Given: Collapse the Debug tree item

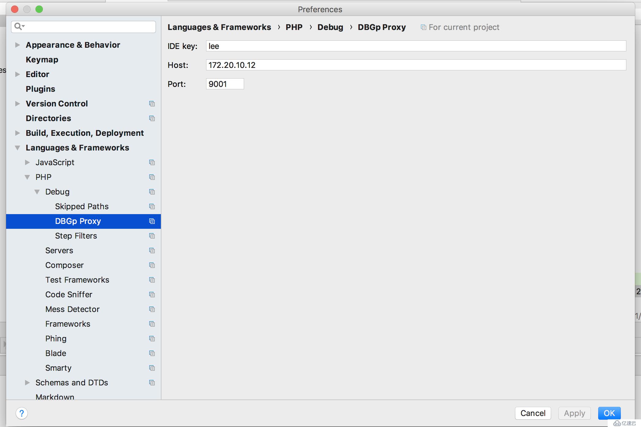Looking at the screenshot, I should click(x=37, y=191).
